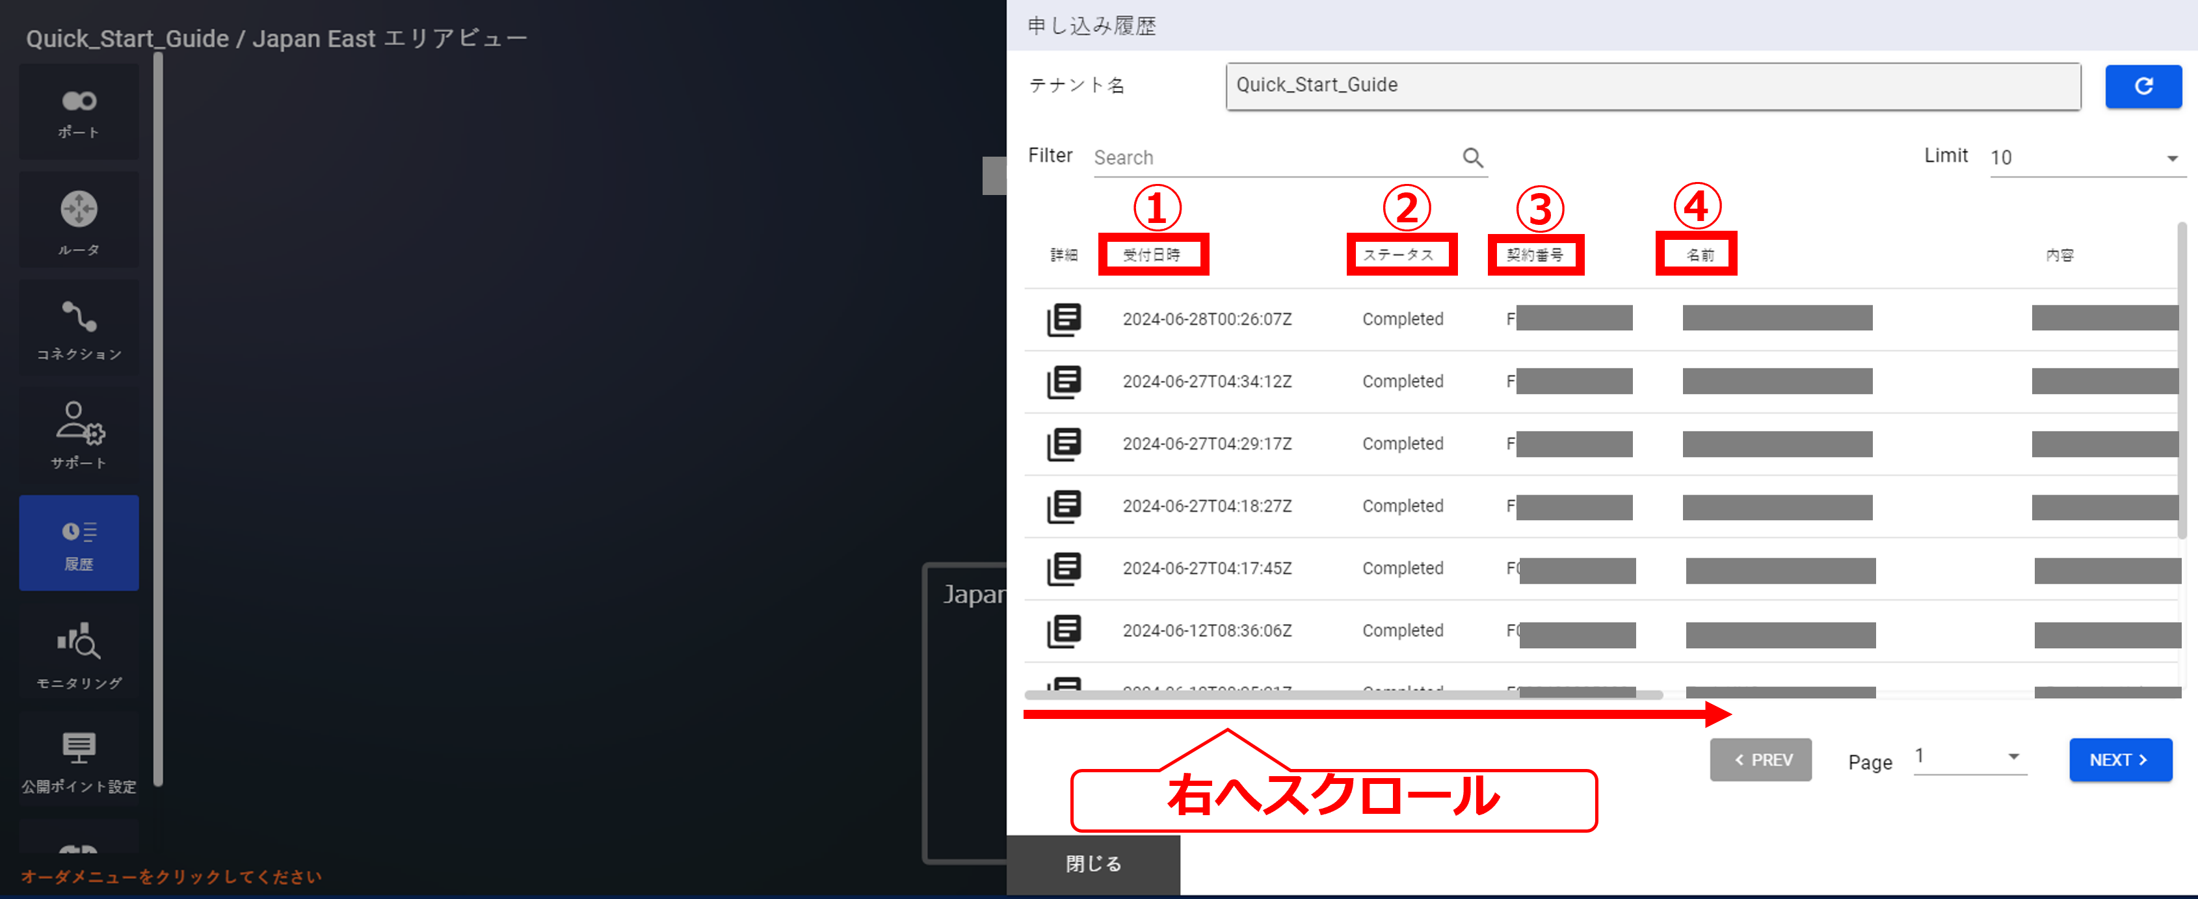
Task: Expand the Limit dropdown showing 10
Action: (2085, 158)
